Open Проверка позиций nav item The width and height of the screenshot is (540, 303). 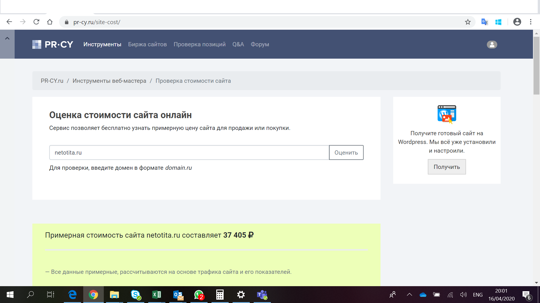pyautogui.click(x=199, y=44)
